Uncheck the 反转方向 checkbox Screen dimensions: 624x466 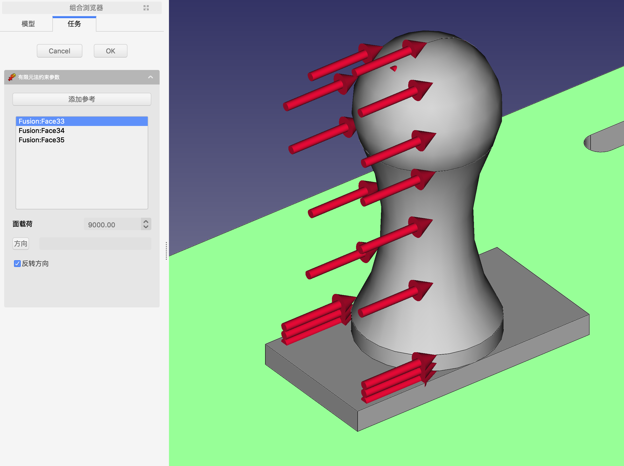tap(17, 264)
